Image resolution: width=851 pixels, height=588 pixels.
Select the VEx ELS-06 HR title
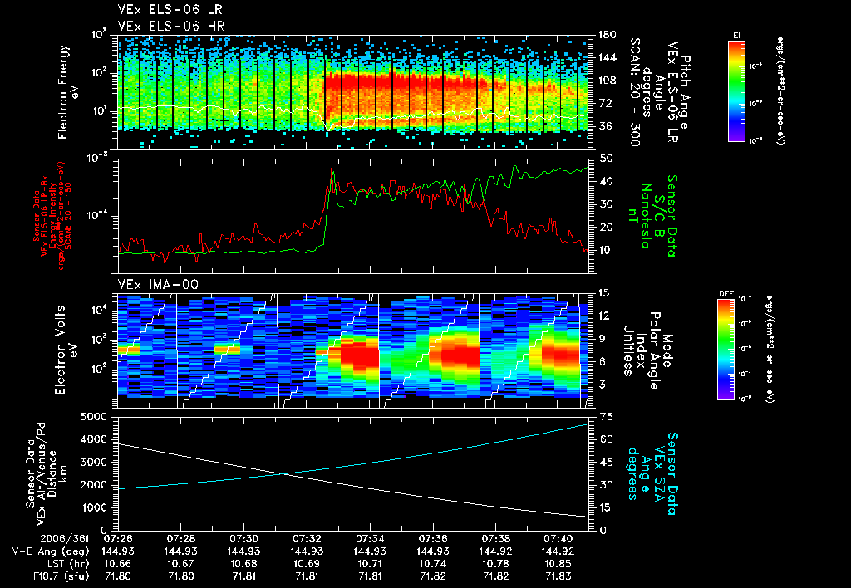(x=171, y=26)
